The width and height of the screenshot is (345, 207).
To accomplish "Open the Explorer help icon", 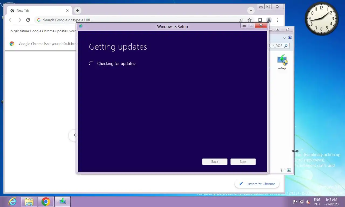I will [x=290, y=37].
